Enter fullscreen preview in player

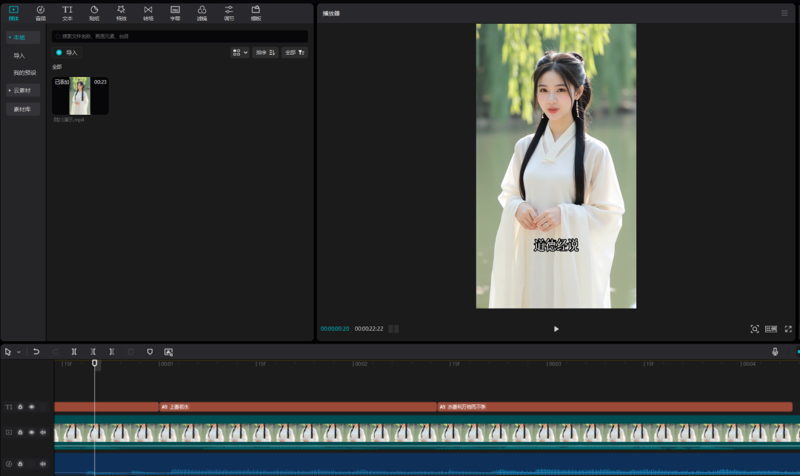[x=788, y=329]
